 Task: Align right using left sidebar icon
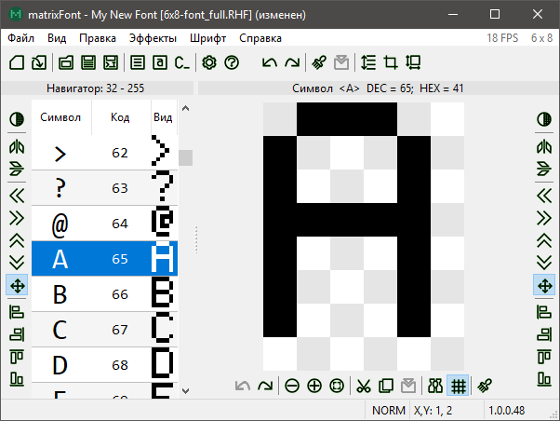[x=17, y=334]
